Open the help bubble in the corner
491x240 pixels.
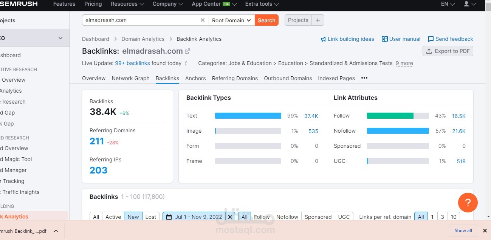click(x=468, y=203)
